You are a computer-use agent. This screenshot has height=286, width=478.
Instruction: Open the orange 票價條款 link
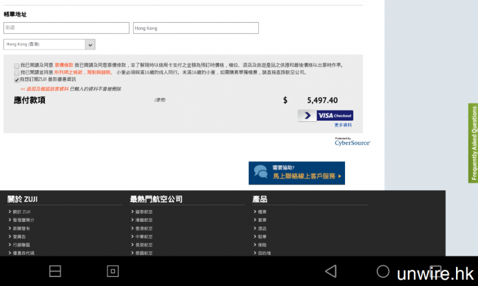point(64,65)
